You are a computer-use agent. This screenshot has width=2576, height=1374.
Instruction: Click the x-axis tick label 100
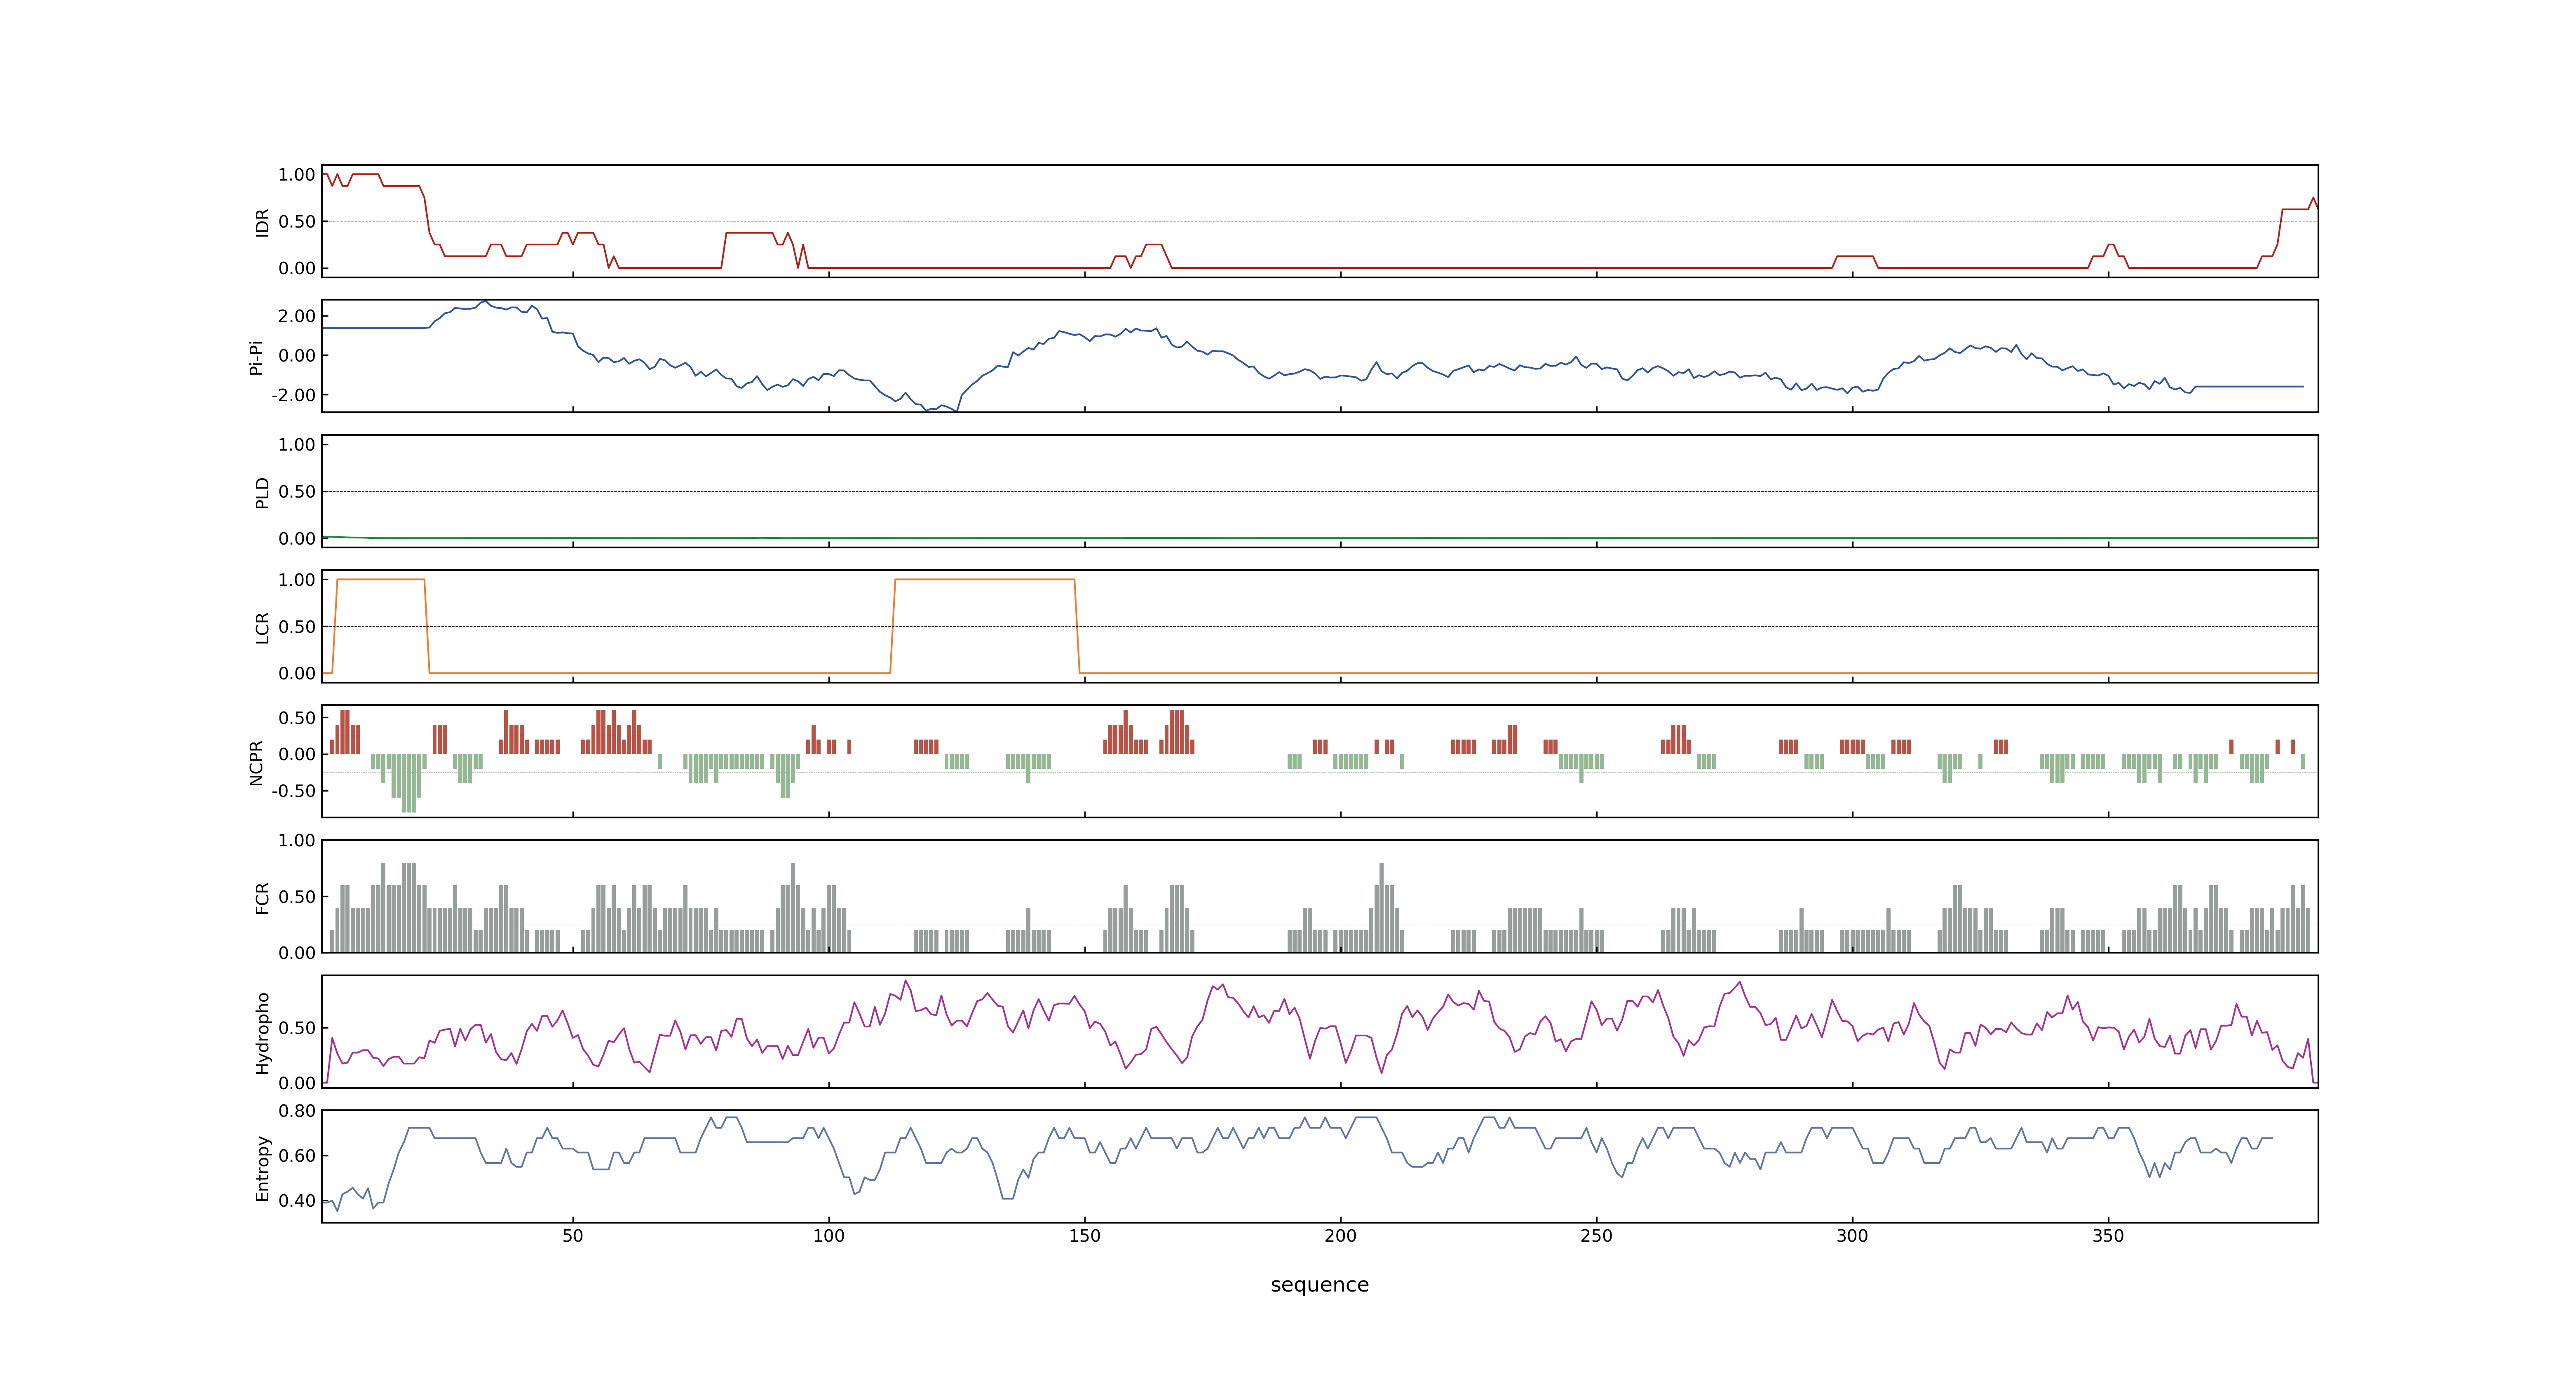pos(828,1236)
